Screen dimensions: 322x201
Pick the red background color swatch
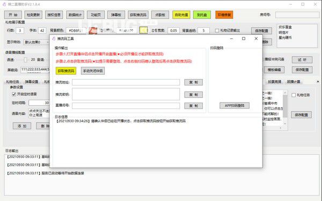coord(93,30)
